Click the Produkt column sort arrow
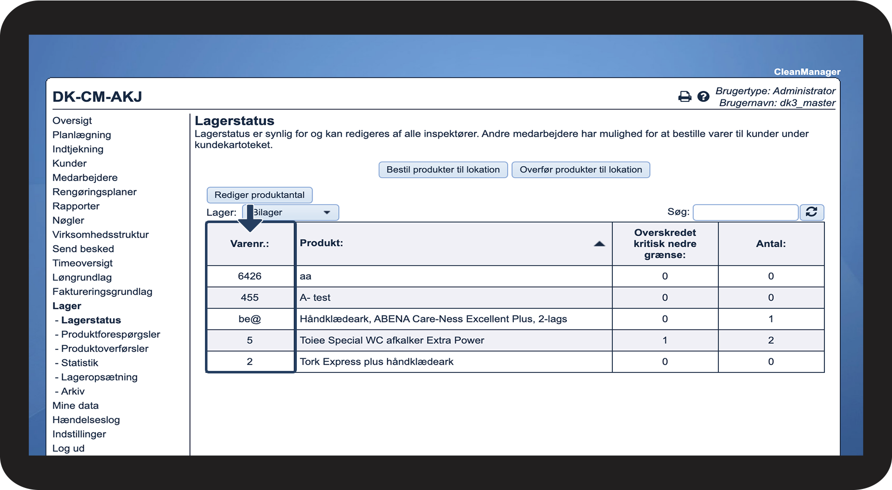The image size is (892, 490). (x=599, y=244)
